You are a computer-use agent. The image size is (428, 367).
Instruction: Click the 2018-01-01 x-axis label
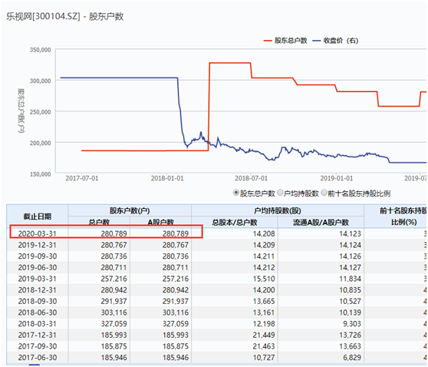click(167, 178)
